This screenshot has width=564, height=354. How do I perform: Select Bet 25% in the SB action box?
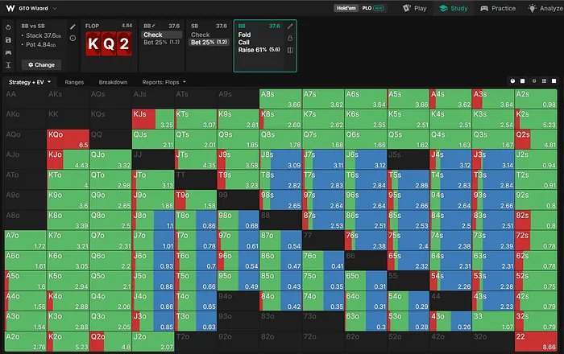point(209,43)
